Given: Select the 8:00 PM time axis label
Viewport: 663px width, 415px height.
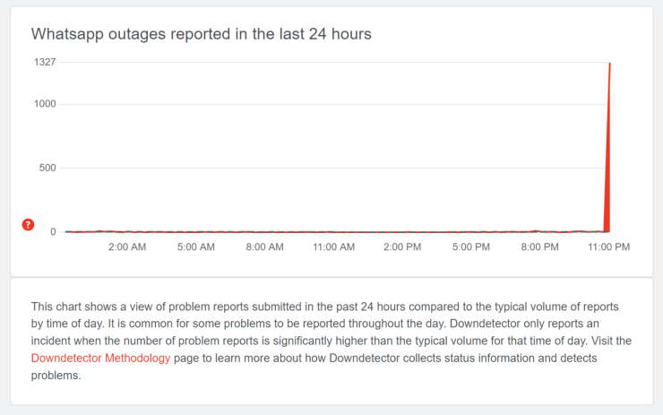Looking at the screenshot, I should tap(539, 247).
